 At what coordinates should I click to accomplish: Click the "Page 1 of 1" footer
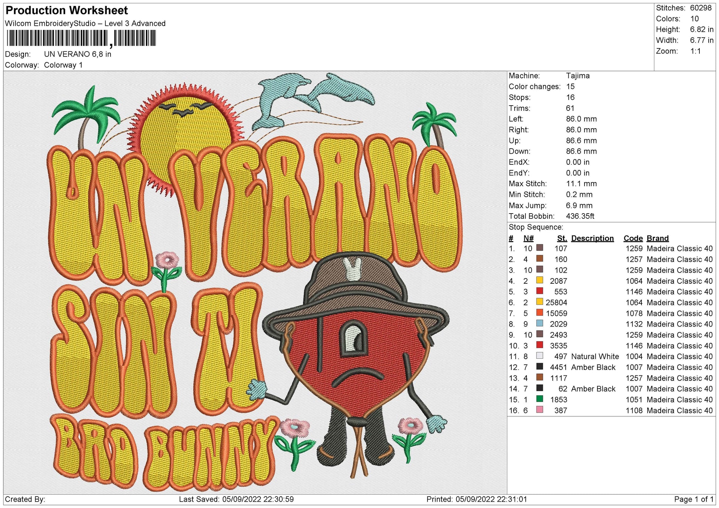click(x=694, y=499)
